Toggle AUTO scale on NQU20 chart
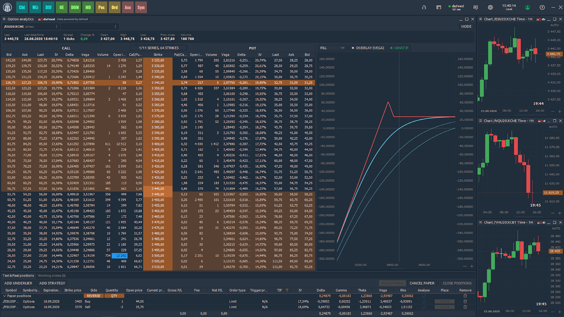Image resolution: width=564 pixels, height=317 pixels. [x=553, y=127]
